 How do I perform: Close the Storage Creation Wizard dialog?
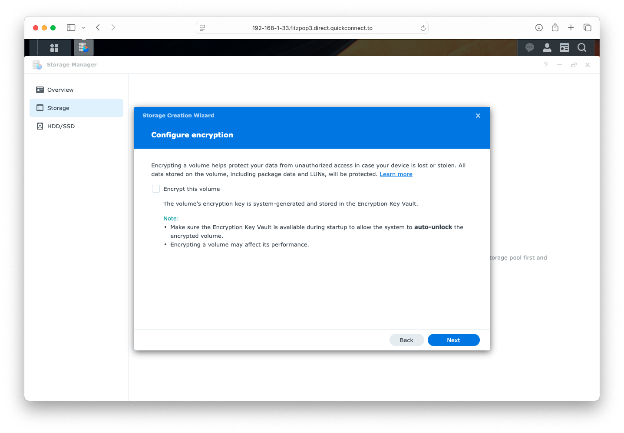(x=478, y=116)
